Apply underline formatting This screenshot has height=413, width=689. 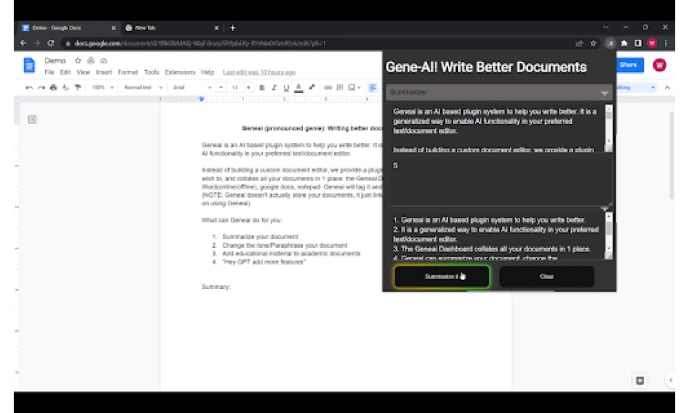click(x=286, y=87)
